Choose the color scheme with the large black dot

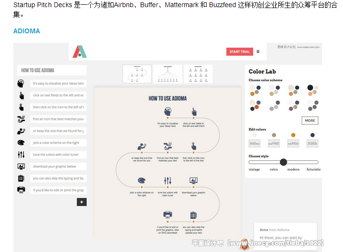(x=313, y=91)
